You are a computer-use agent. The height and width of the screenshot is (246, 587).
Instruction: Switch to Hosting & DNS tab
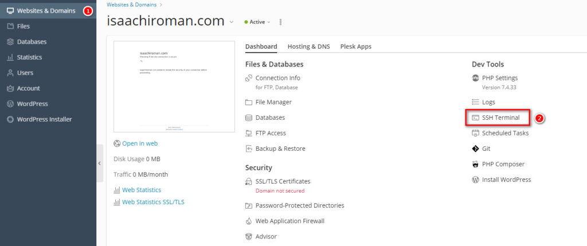309,47
